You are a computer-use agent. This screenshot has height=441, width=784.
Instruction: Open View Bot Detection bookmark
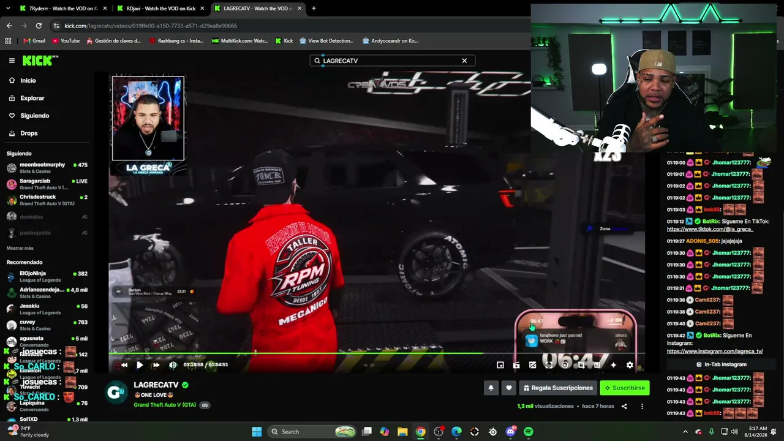tap(327, 41)
